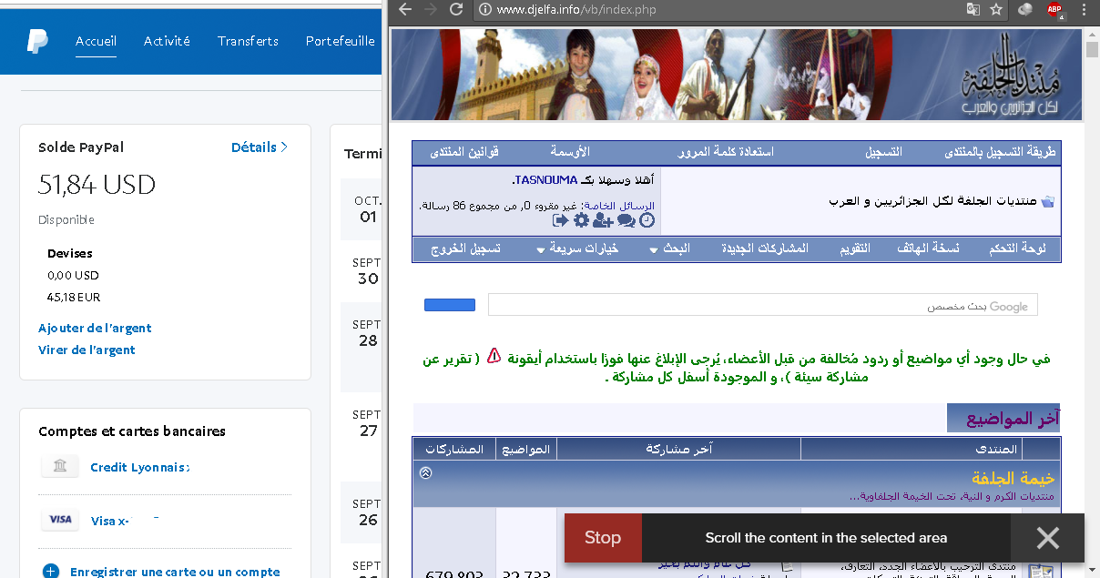Open نسخة الهاتف in forum navbar
Screen dimensions: 1100x578
coord(928,249)
